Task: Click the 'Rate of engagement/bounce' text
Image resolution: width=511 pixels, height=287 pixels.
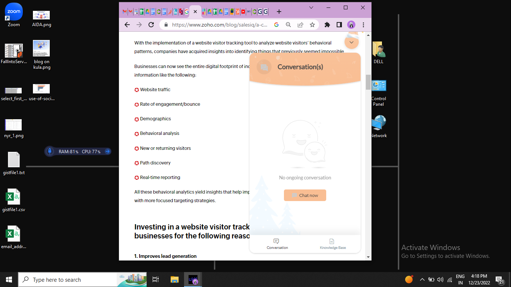Action: point(170,104)
